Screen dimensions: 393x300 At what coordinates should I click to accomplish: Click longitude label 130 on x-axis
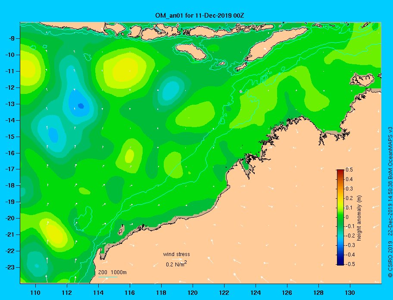point(350,293)
